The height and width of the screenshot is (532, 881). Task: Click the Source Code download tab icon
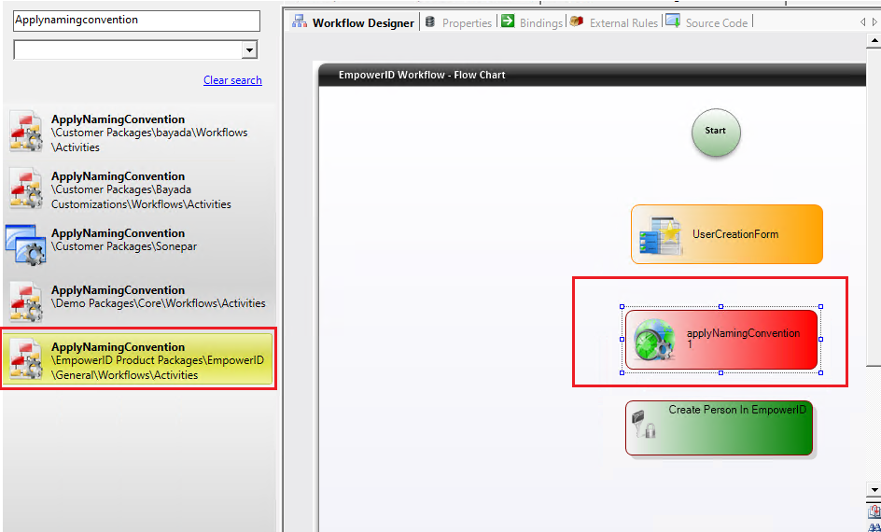point(673,21)
